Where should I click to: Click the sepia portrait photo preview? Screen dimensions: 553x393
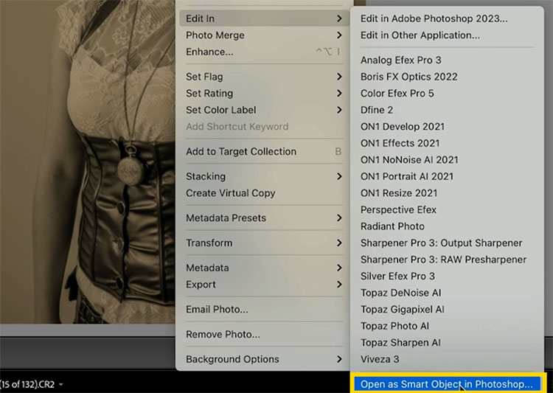88,161
